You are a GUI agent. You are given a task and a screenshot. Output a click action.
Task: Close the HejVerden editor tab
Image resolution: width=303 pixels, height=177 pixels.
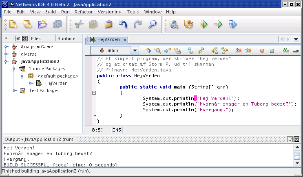(125, 40)
